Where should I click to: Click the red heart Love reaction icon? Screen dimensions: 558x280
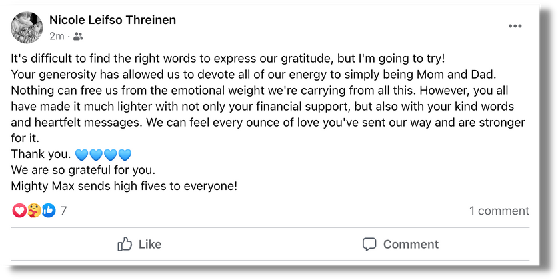(19, 211)
